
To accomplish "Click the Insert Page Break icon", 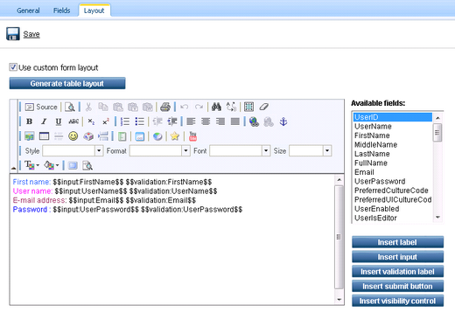I will click(x=103, y=136).
